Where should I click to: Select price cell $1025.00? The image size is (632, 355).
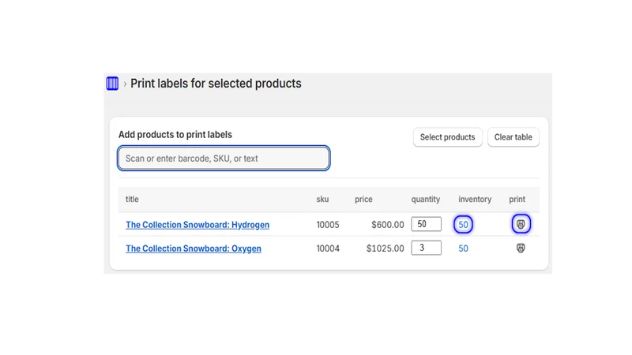click(x=385, y=248)
